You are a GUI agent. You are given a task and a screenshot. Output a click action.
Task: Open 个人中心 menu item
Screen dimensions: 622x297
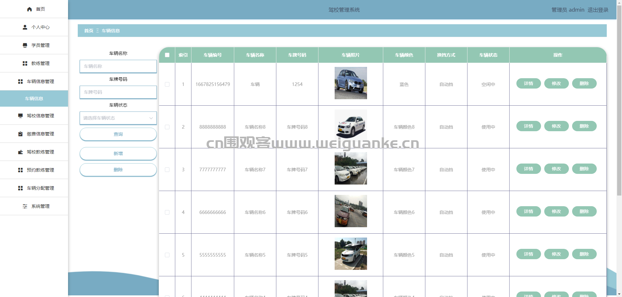tap(34, 27)
